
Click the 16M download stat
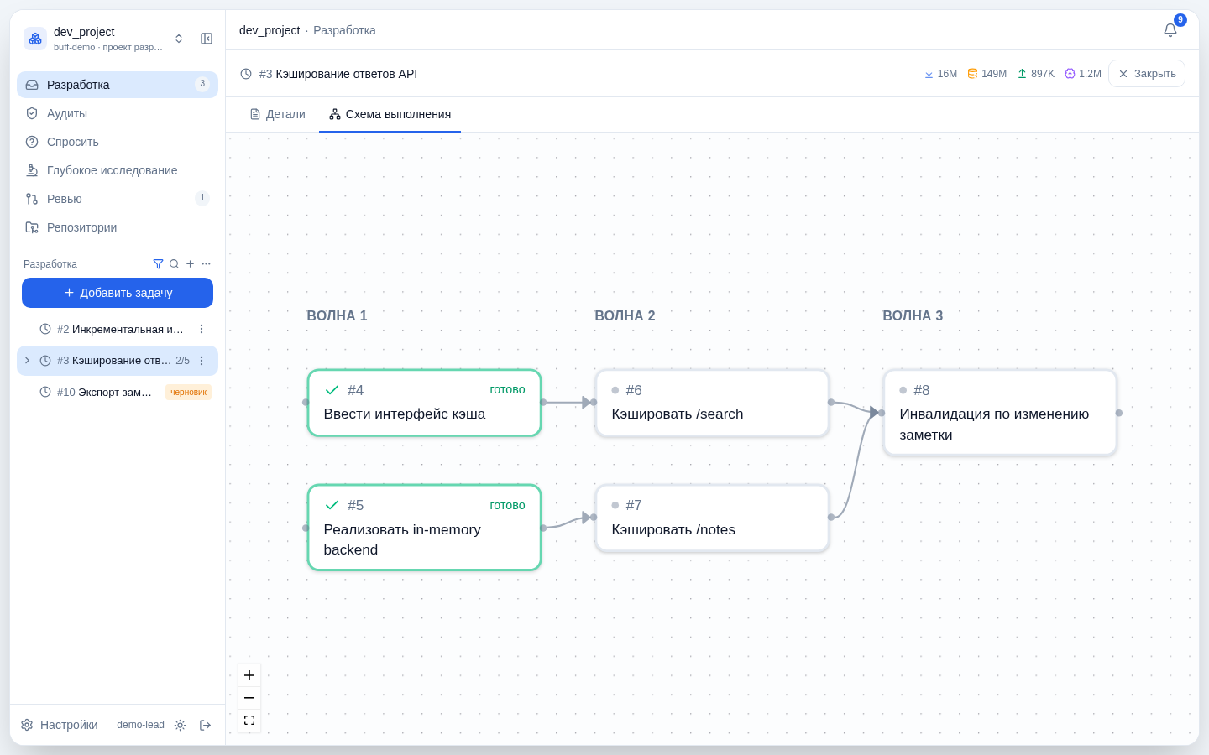(940, 74)
